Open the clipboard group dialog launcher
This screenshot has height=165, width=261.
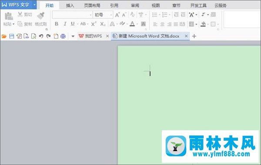(x=47, y=29)
